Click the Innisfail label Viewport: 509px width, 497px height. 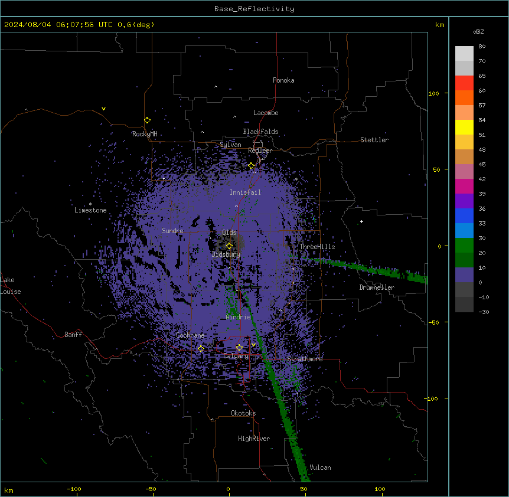245,192
